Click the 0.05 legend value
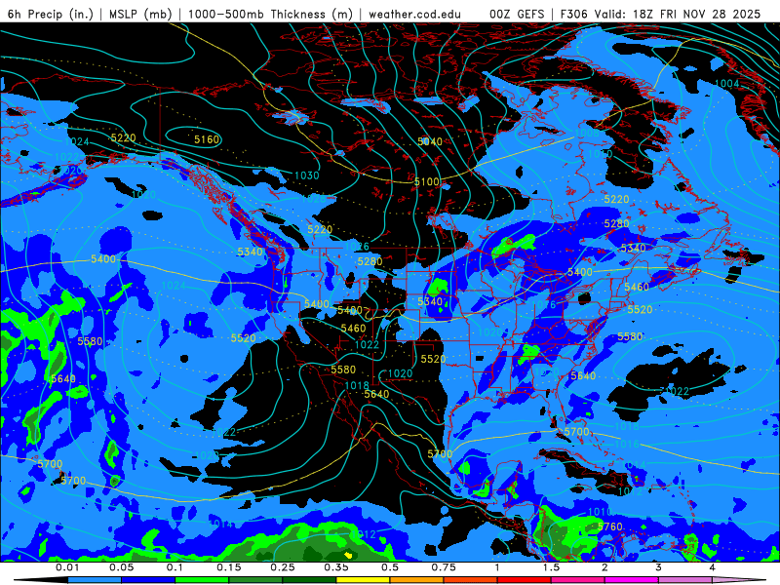The width and height of the screenshot is (780, 585). coord(121,567)
